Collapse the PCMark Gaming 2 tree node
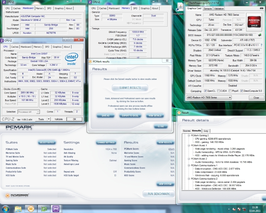The width and height of the screenshot is (266, 213). click(189, 135)
